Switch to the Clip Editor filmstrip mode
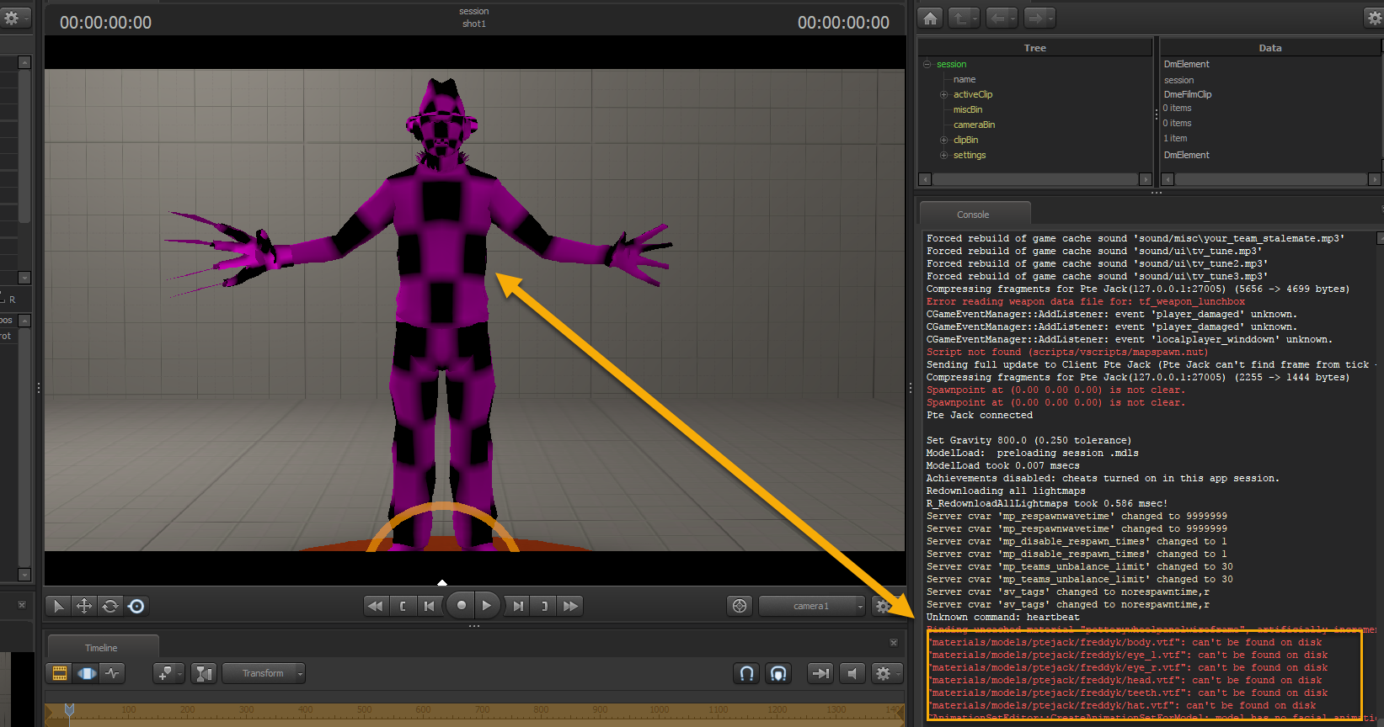This screenshot has height=727, width=1384. [x=60, y=673]
